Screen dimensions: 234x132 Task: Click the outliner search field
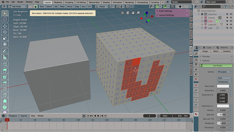(211, 6)
